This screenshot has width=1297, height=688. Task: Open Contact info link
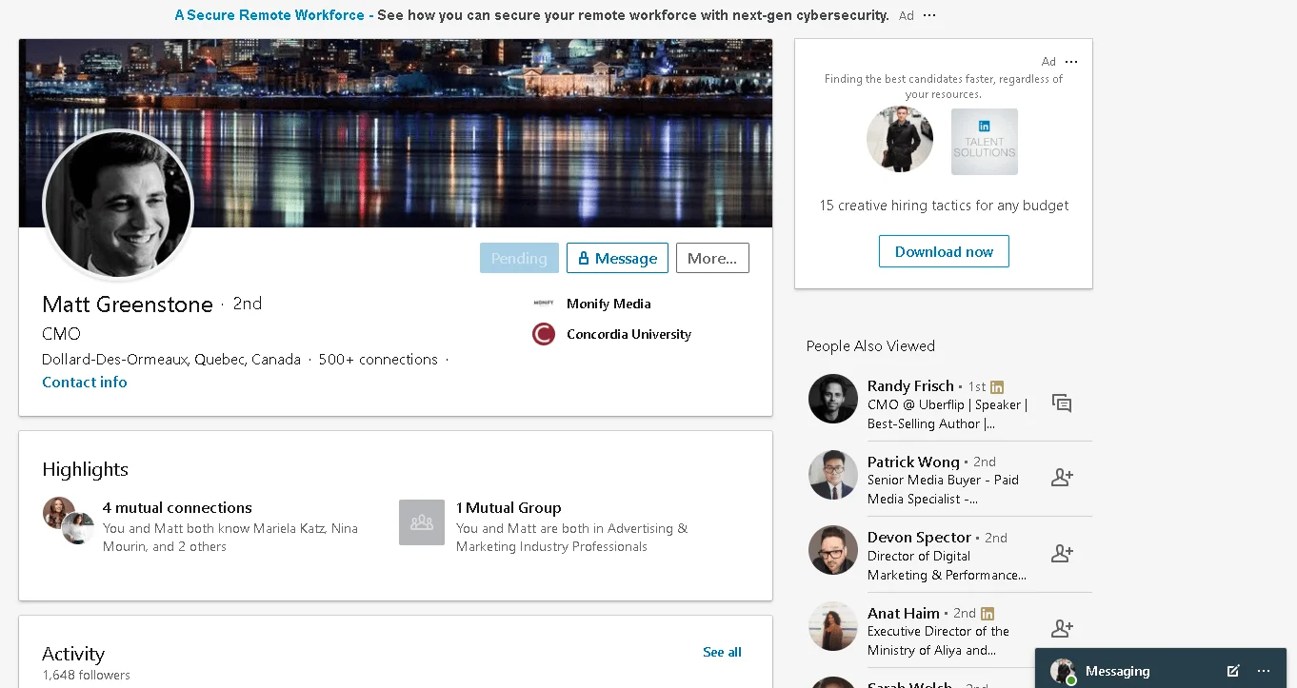85,382
